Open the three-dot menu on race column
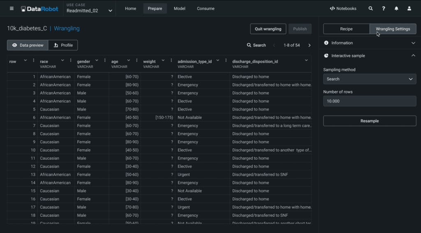 pyautogui.click(x=71, y=61)
